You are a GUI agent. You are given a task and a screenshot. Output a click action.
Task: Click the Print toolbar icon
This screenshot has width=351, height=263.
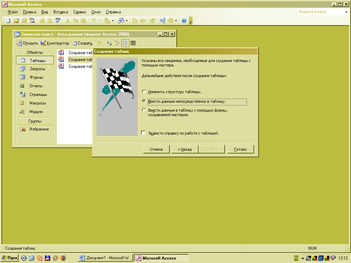pos(42,21)
